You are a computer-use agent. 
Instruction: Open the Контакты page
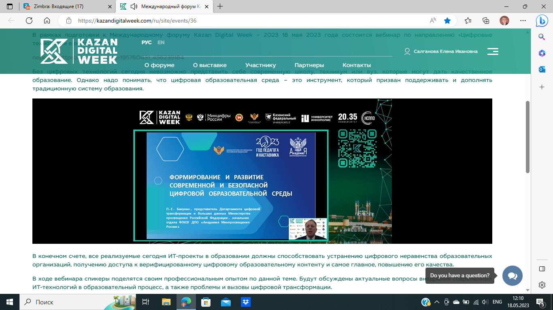pyautogui.click(x=357, y=65)
